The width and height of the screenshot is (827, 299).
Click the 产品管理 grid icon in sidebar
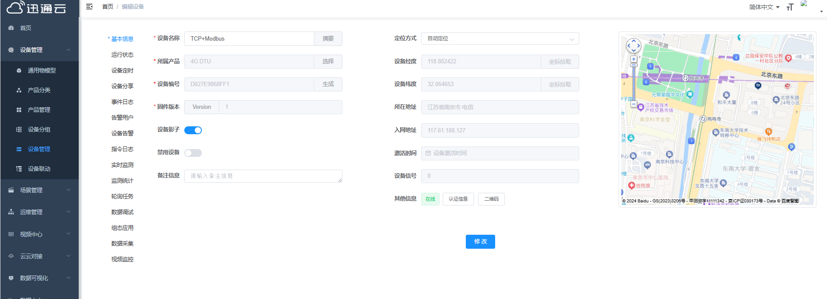tap(19, 110)
